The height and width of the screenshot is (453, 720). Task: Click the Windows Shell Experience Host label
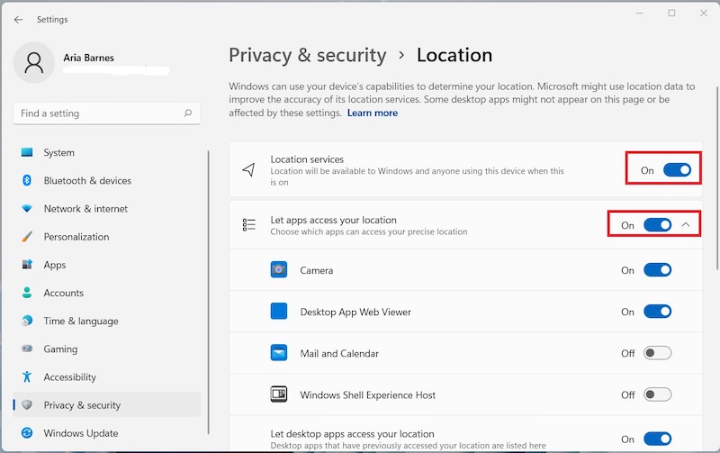[368, 395]
